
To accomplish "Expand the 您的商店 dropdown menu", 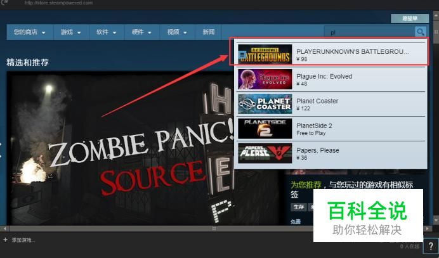I will click(30, 32).
